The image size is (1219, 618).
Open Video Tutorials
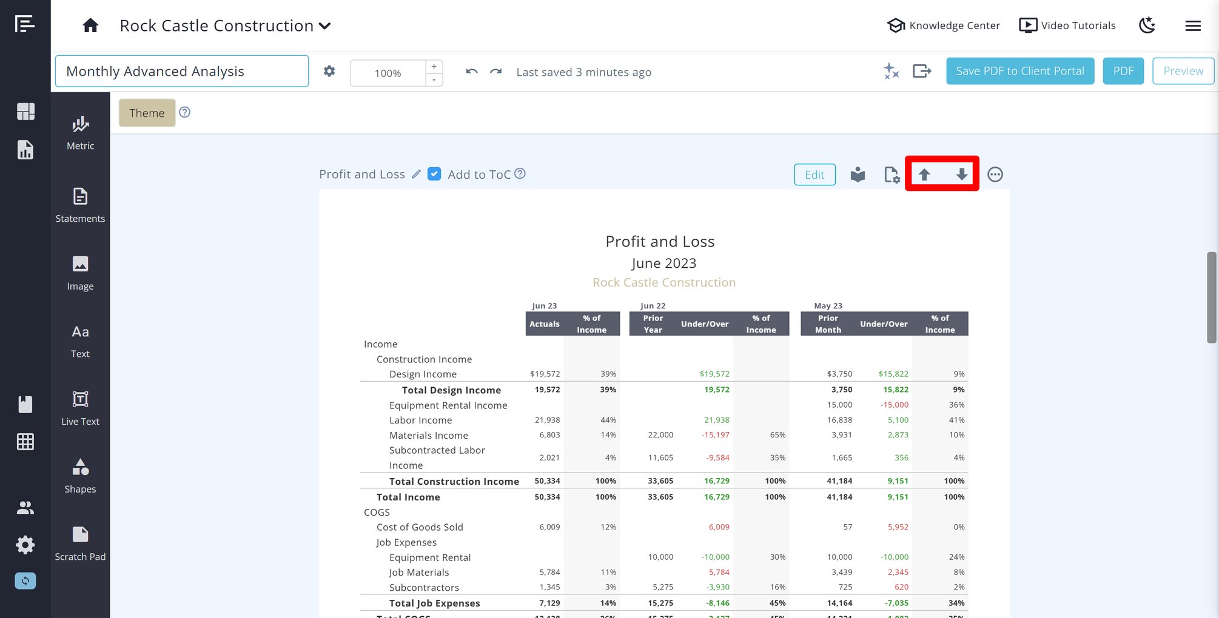click(1067, 25)
